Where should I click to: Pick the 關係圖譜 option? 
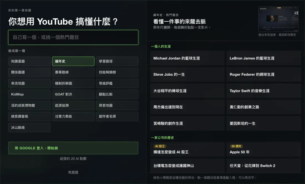(29, 72)
